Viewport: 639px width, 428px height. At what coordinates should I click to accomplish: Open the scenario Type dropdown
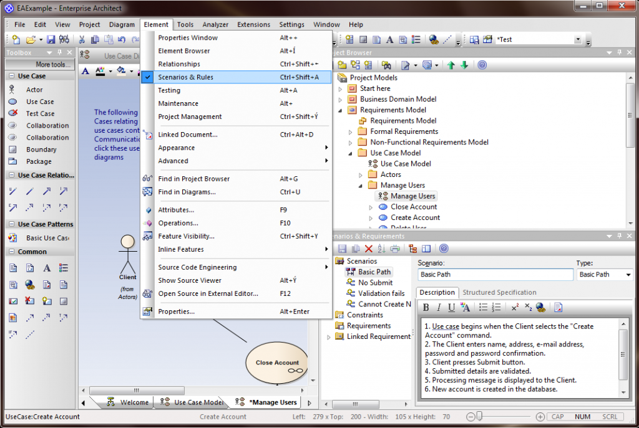click(x=628, y=275)
